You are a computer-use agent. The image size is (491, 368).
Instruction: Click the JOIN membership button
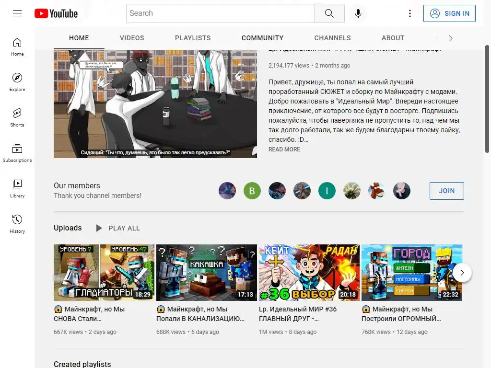(x=446, y=191)
